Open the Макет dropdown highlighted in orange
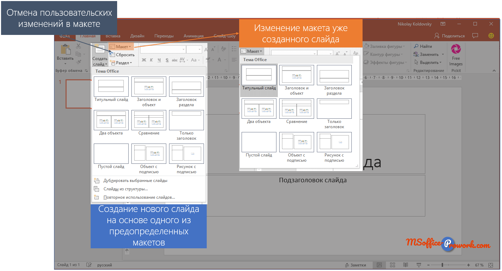The width and height of the screenshot is (502, 271). [121, 46]
